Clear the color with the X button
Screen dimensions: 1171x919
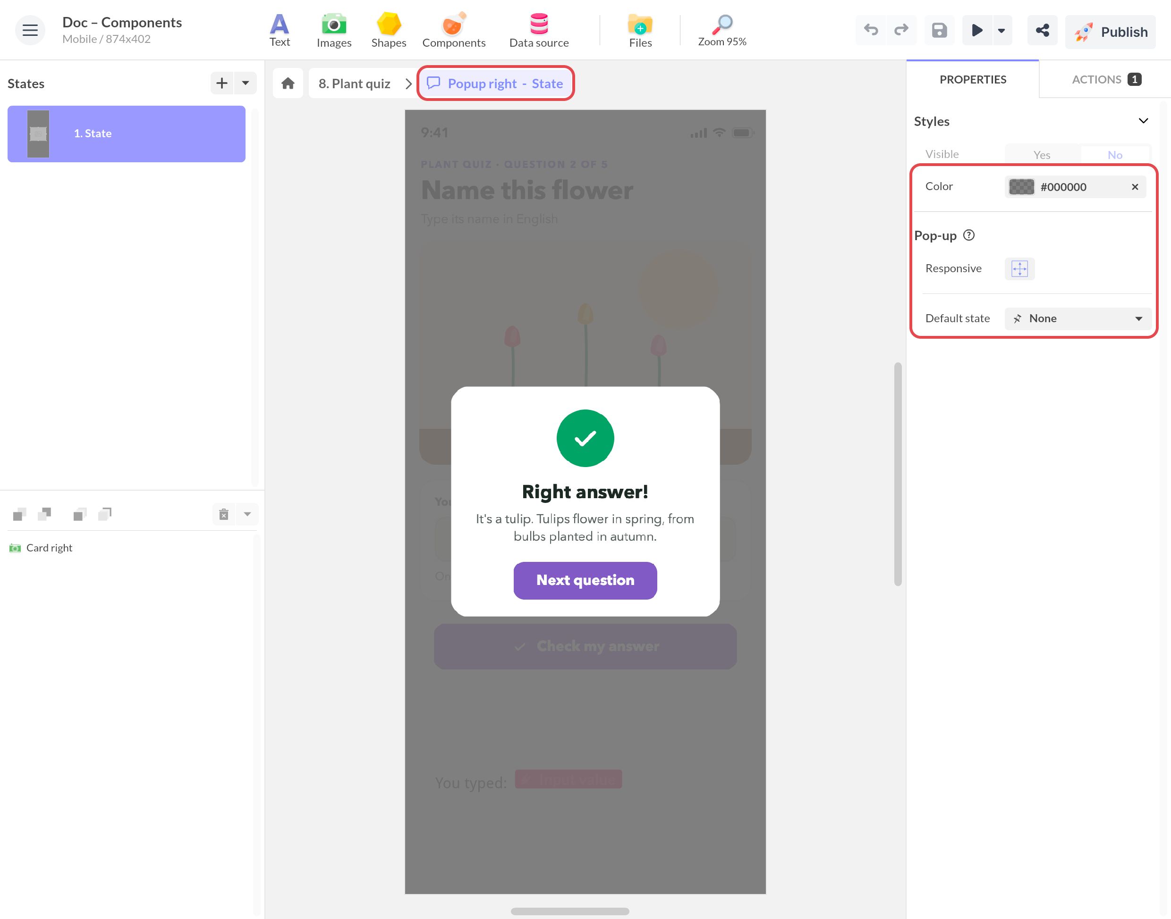pyautogui.click(x=1134, y=187)
